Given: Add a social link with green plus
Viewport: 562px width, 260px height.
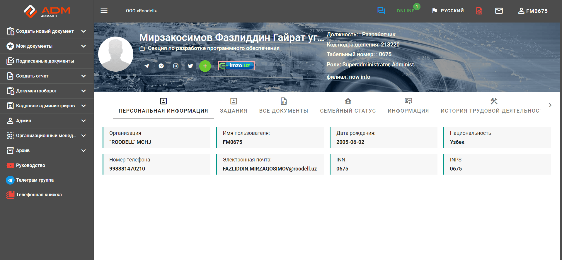Looking at the screenshot, I should [205, 66].
